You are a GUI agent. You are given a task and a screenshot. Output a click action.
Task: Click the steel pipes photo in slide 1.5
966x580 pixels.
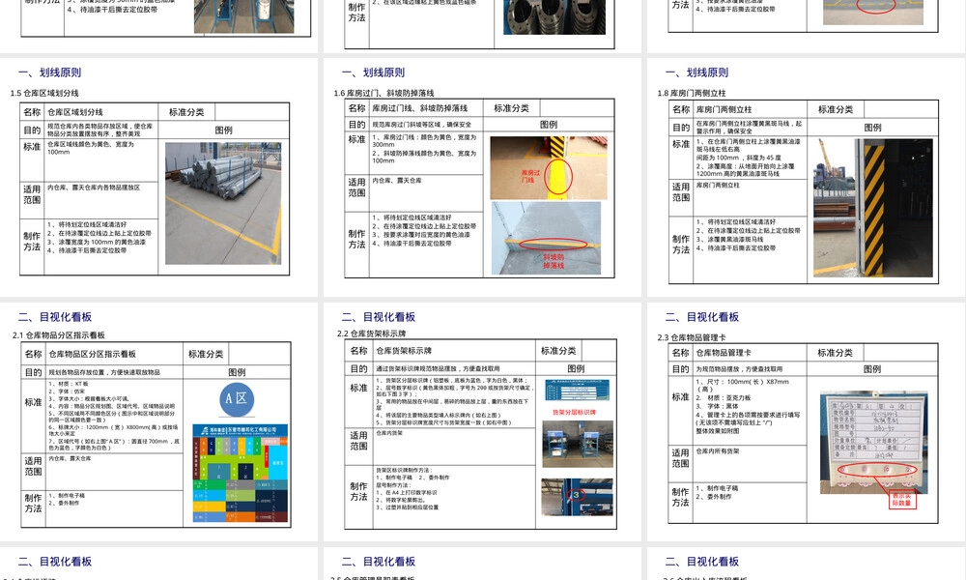[x=223, y=203]
